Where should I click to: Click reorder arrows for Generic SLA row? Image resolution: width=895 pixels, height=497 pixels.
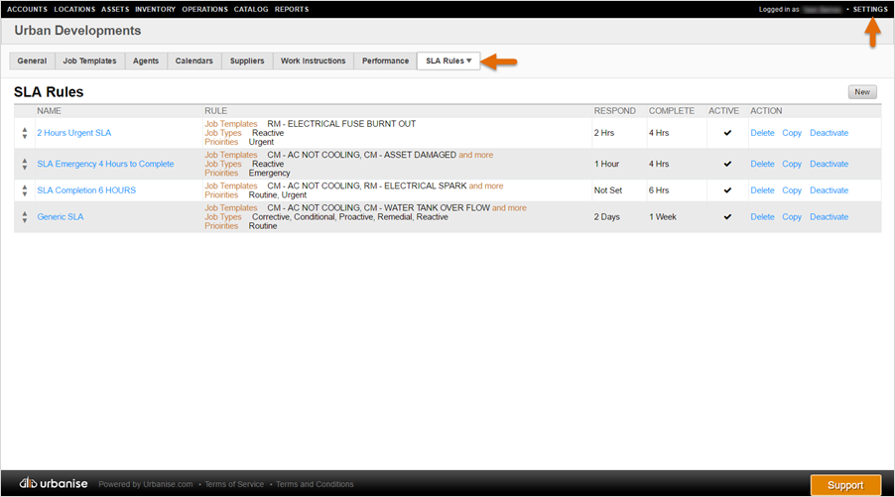tap(25, 216)
